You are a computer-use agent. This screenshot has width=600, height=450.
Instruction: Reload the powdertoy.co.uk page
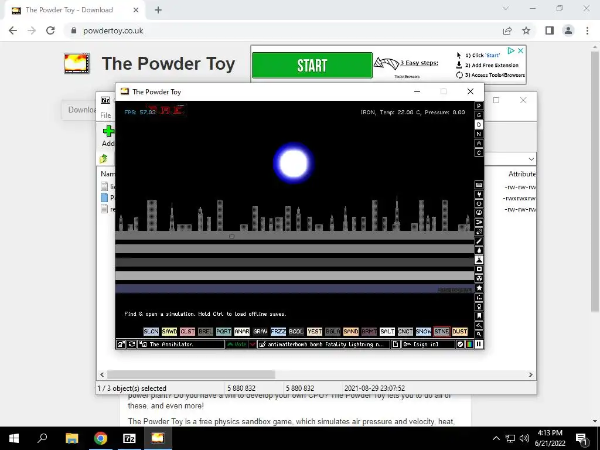50,30
